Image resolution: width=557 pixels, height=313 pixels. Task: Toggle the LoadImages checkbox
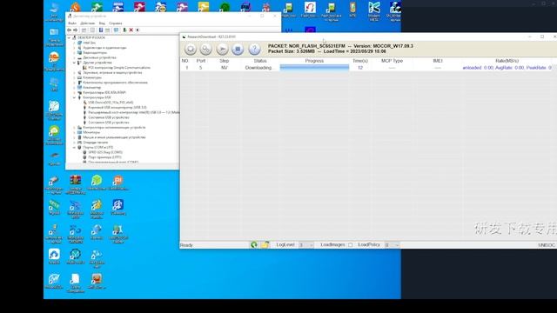click(x=350, y=245)
